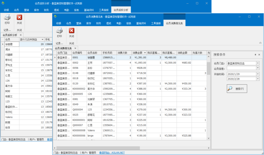Click 手机号码 column header

point(109,53)
